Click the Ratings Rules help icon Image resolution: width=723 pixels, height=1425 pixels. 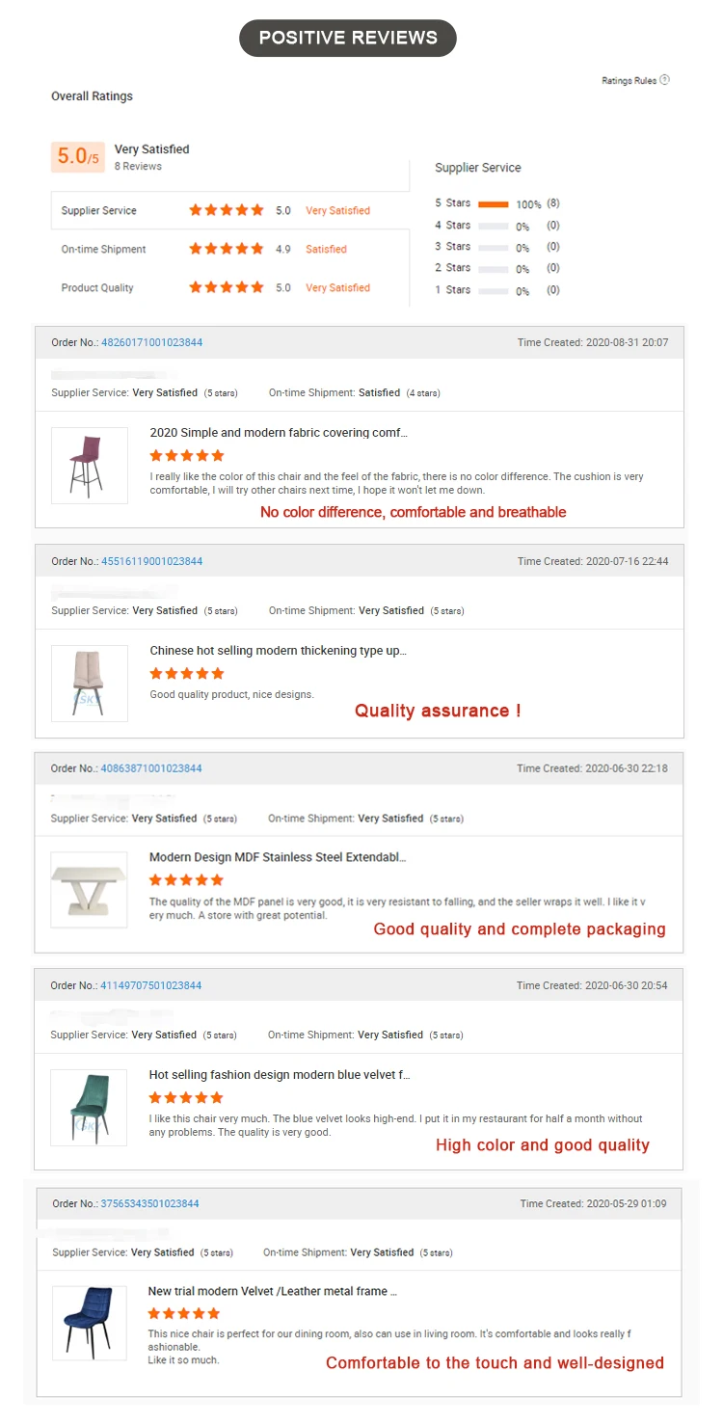pyautogui.click(x=665, y=80)
